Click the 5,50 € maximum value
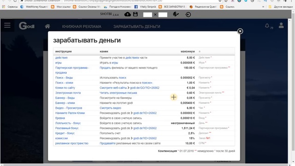This screenshot has height=166, width=295. pyautogui.click(x=190, y=58)
